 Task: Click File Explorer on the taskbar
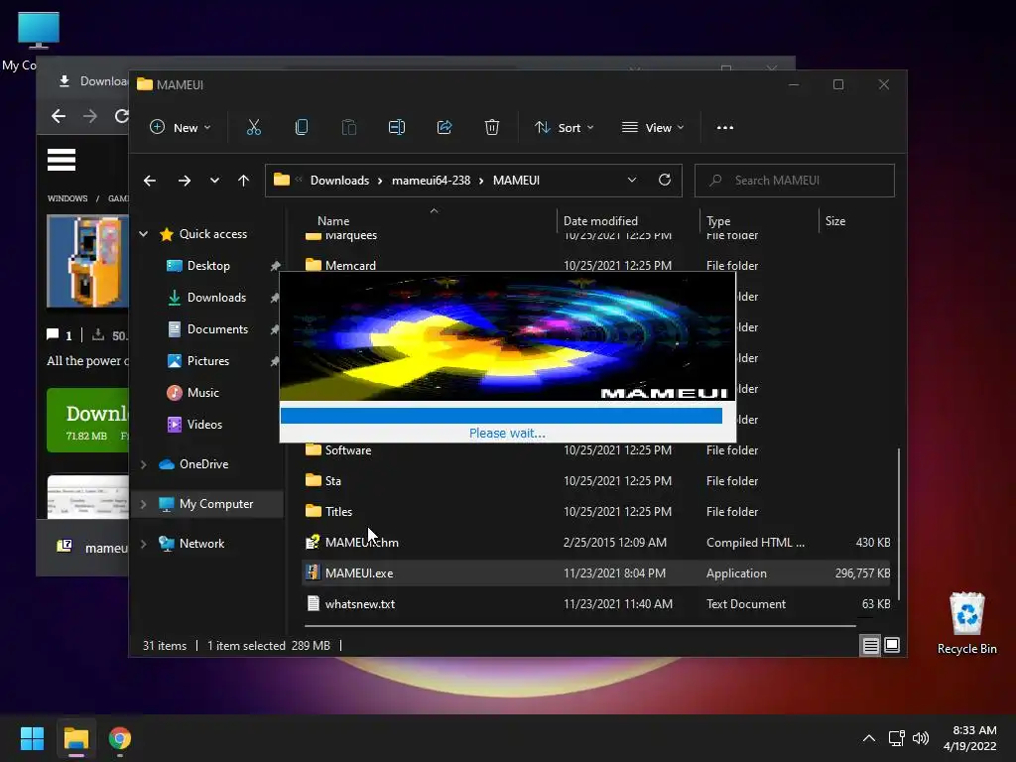pos(75,738)
